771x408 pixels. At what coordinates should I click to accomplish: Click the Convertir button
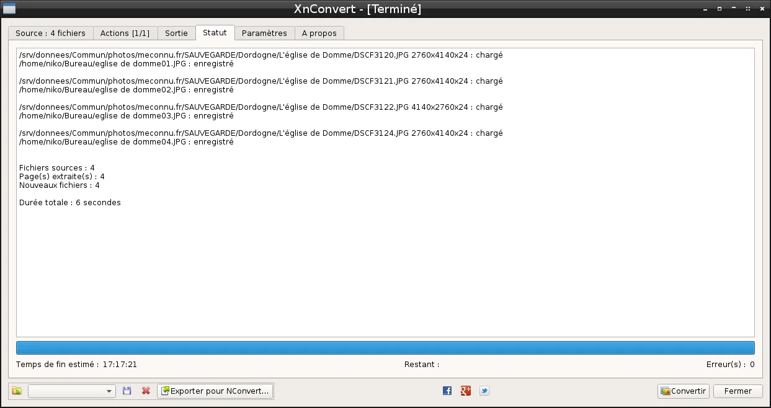tap(684, 391)
